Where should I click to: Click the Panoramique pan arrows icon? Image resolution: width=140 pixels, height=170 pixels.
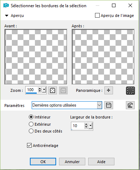click(x=109, y=90)
